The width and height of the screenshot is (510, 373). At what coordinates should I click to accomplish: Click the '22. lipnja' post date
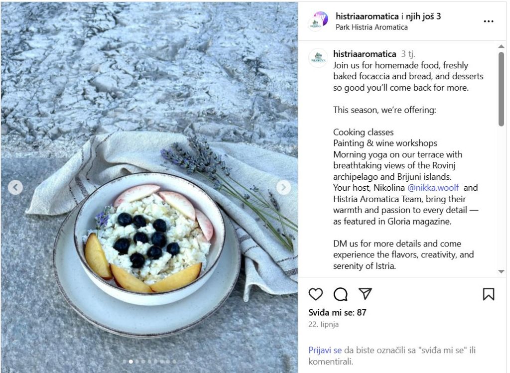coord(324,324)
